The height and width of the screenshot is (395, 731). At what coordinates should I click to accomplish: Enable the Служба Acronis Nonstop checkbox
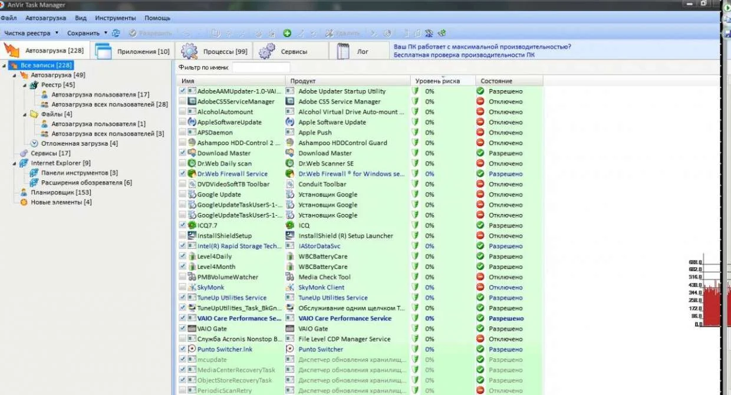(183, 339)
